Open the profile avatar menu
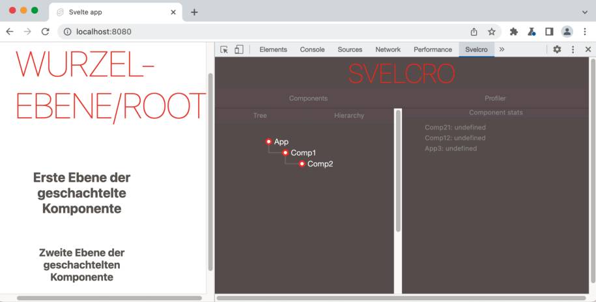Image resolution: width=596 pixels, height=302 pixels. [x=567, y=31]
